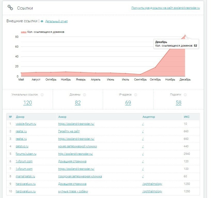Open donor detstvo.ru
Image resolution: width=224 pixels, height=198 pixels.
tap(22, 146)
